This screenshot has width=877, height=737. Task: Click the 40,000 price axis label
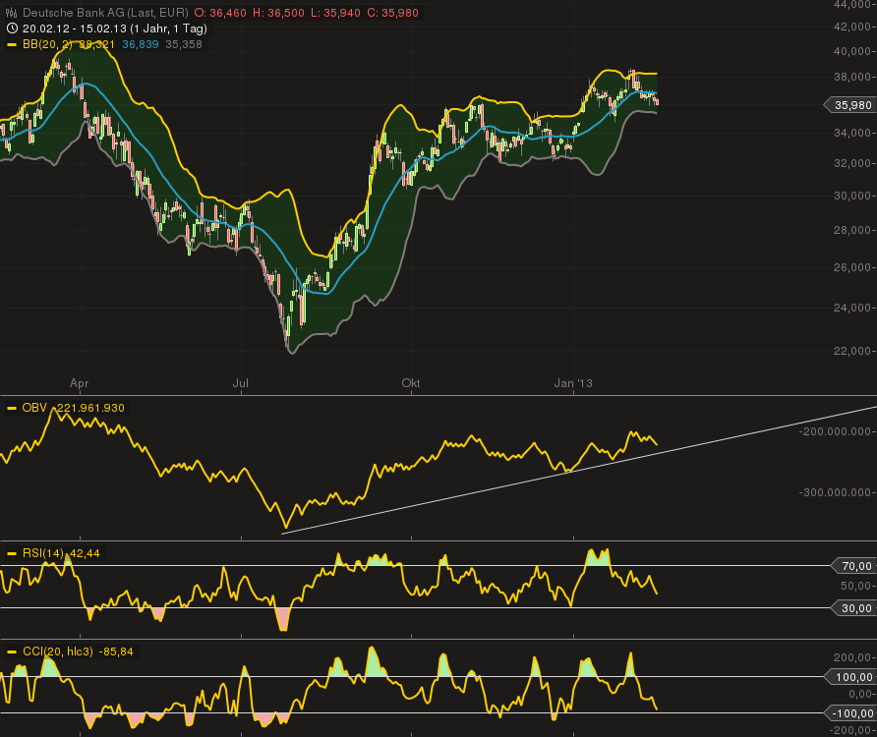[852, 51]
